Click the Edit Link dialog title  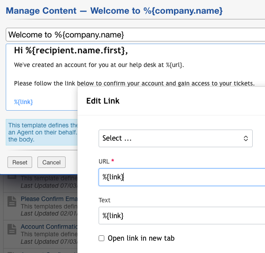103,101
